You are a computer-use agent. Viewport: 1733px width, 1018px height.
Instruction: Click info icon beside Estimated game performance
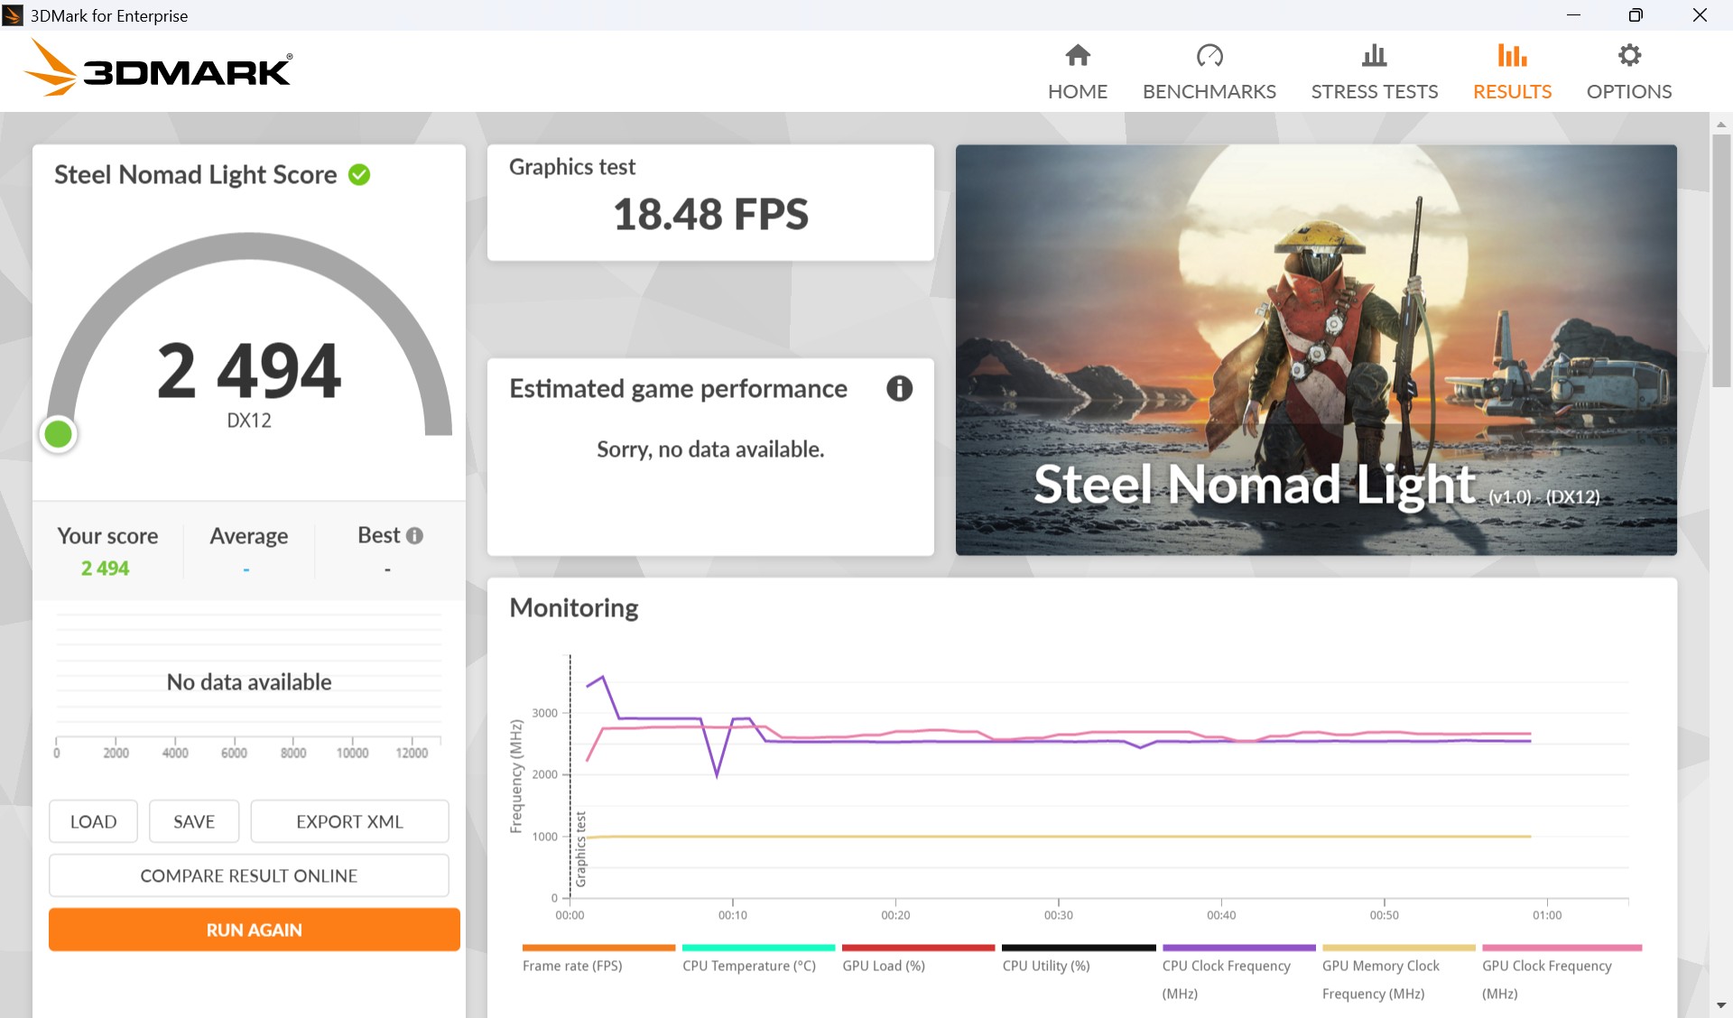click(x=899, y=389)
